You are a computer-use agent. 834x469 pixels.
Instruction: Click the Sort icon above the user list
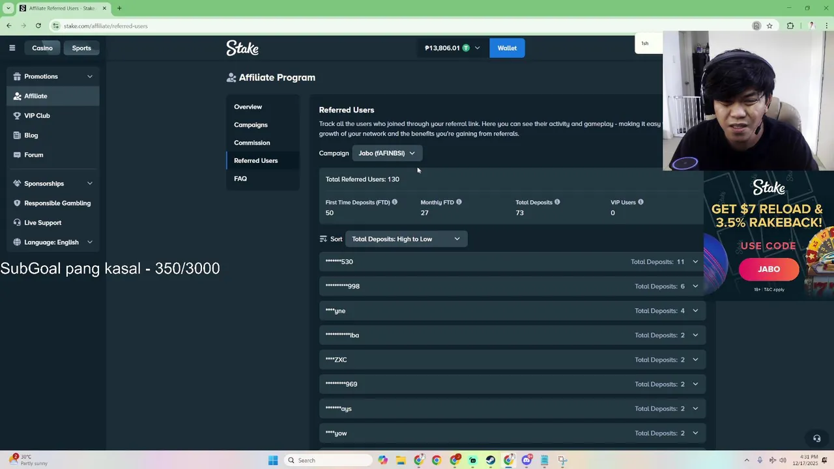coord(323,239)
